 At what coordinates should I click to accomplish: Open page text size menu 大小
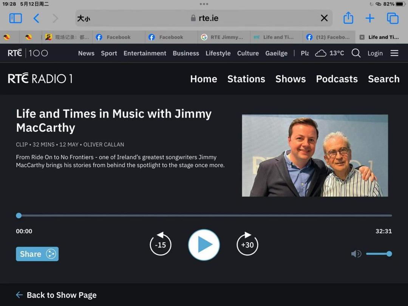(x=84, y=19)
